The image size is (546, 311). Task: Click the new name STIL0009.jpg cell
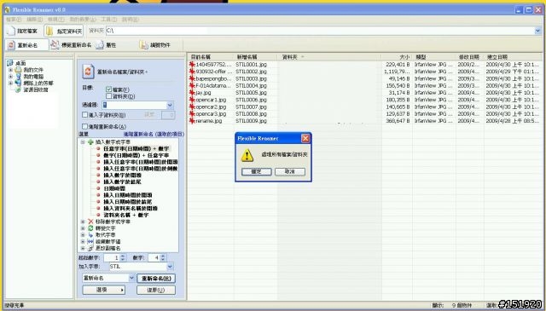[251, 121]
